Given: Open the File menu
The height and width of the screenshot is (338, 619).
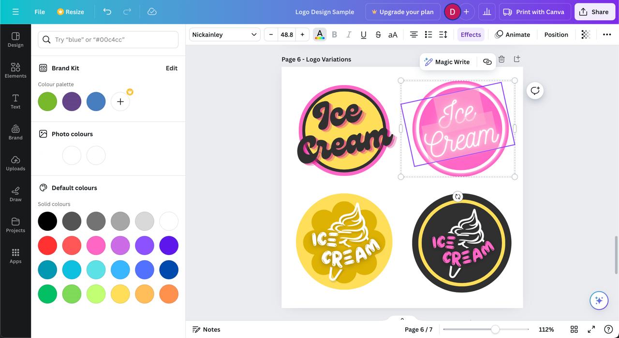Looking at the screenshot, I should tap(40, 12).
